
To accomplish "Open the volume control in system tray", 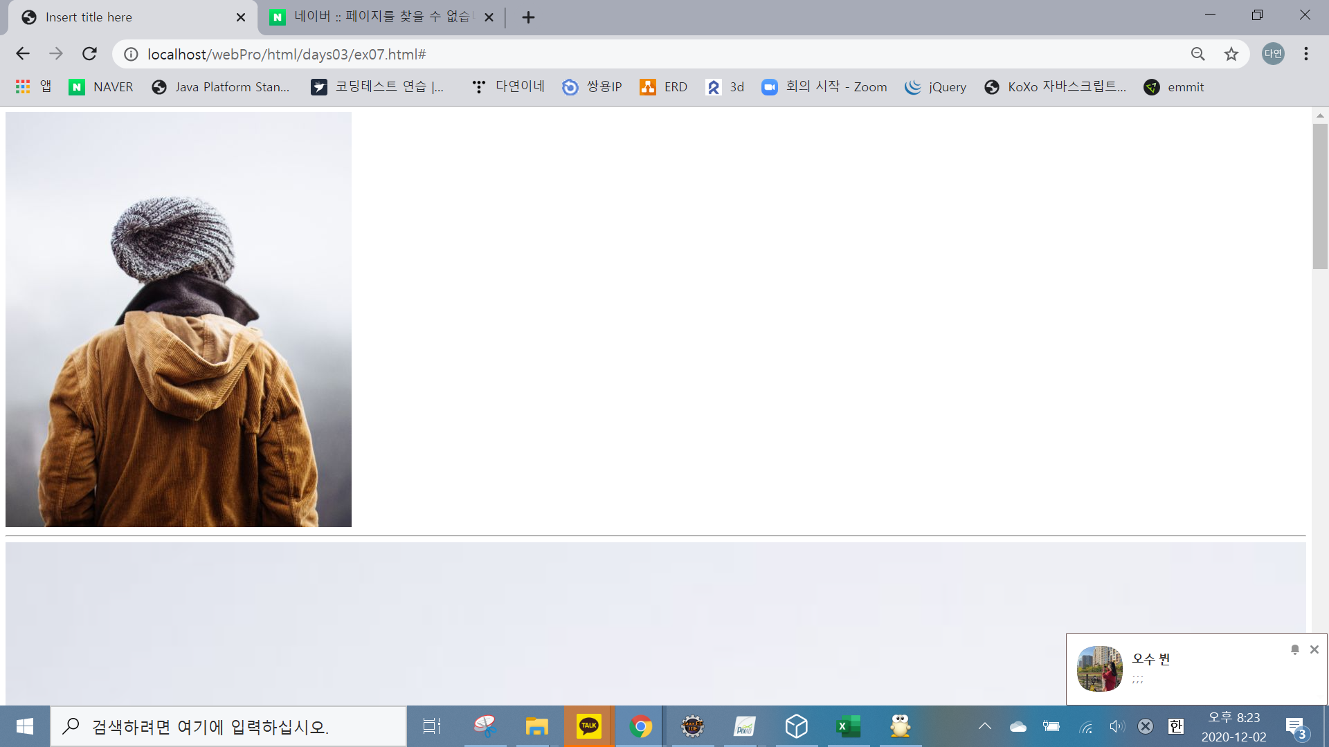I will pos(1116,726).
